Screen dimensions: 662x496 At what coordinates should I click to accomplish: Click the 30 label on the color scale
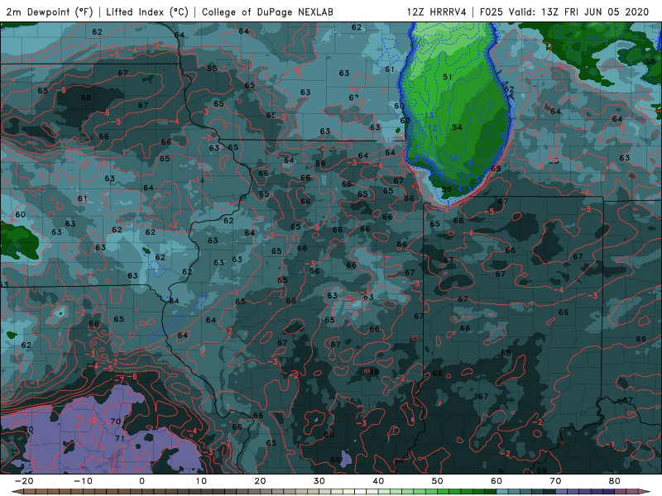(x=319, y=481)
